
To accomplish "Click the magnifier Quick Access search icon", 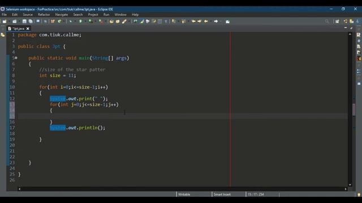I will 327,21.
